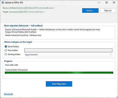Click the New folder name field
The width and height of the screenshot is (118, 98).
coord(68,50)
